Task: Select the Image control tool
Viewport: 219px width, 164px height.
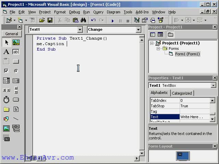Action: point(7,128)
